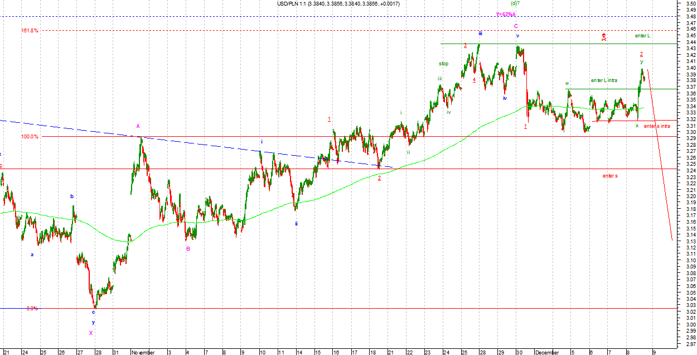Click the blue 'c' wave label

[93, 312]
